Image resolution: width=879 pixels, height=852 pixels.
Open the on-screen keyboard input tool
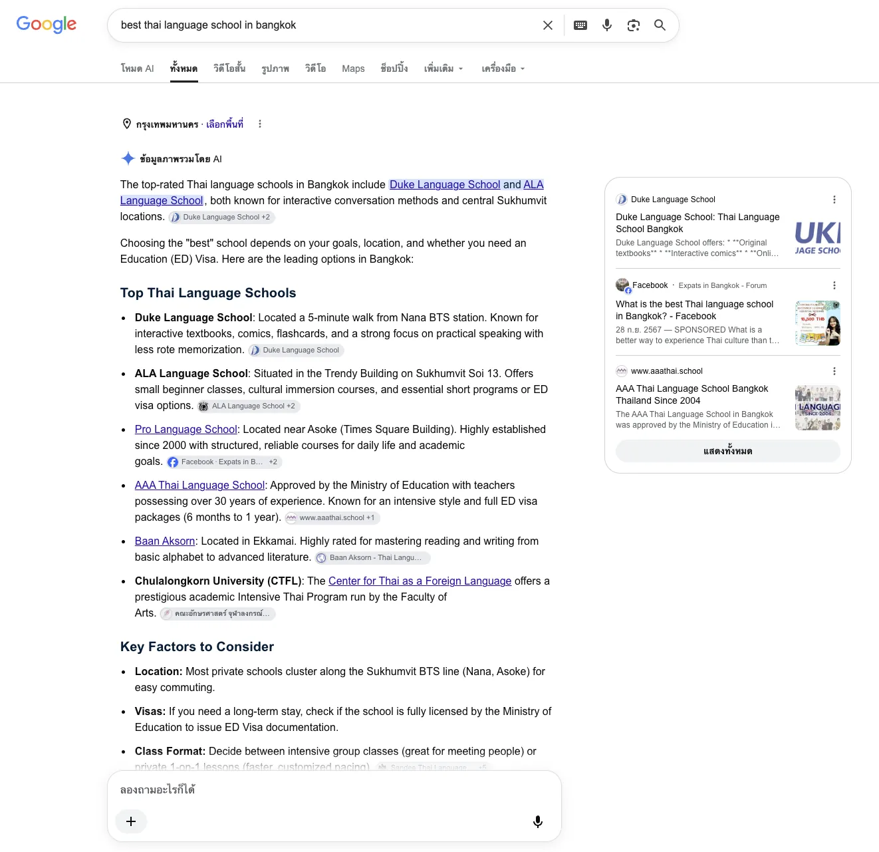[580, 25]
